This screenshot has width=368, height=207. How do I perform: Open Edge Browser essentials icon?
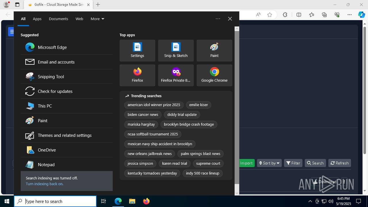337,15
